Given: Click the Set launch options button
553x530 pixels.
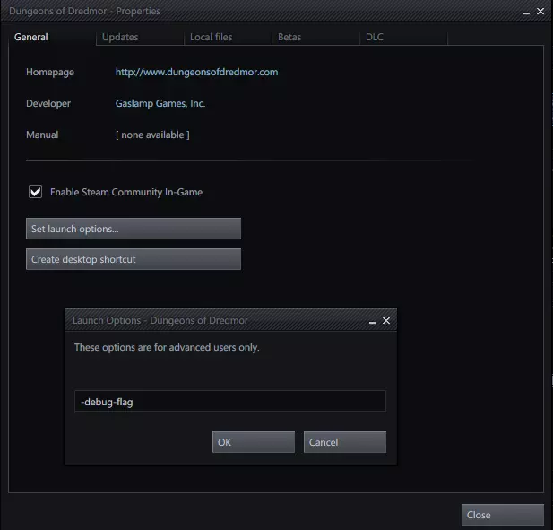Looking at the screenshot, I should click(x=134, y=229).
